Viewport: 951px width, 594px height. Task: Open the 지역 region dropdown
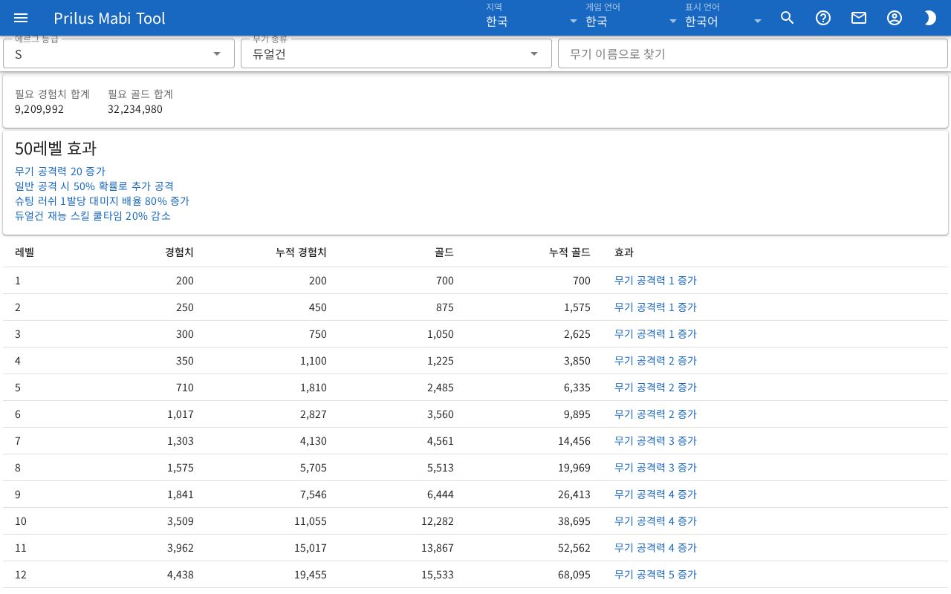(532, 18)
